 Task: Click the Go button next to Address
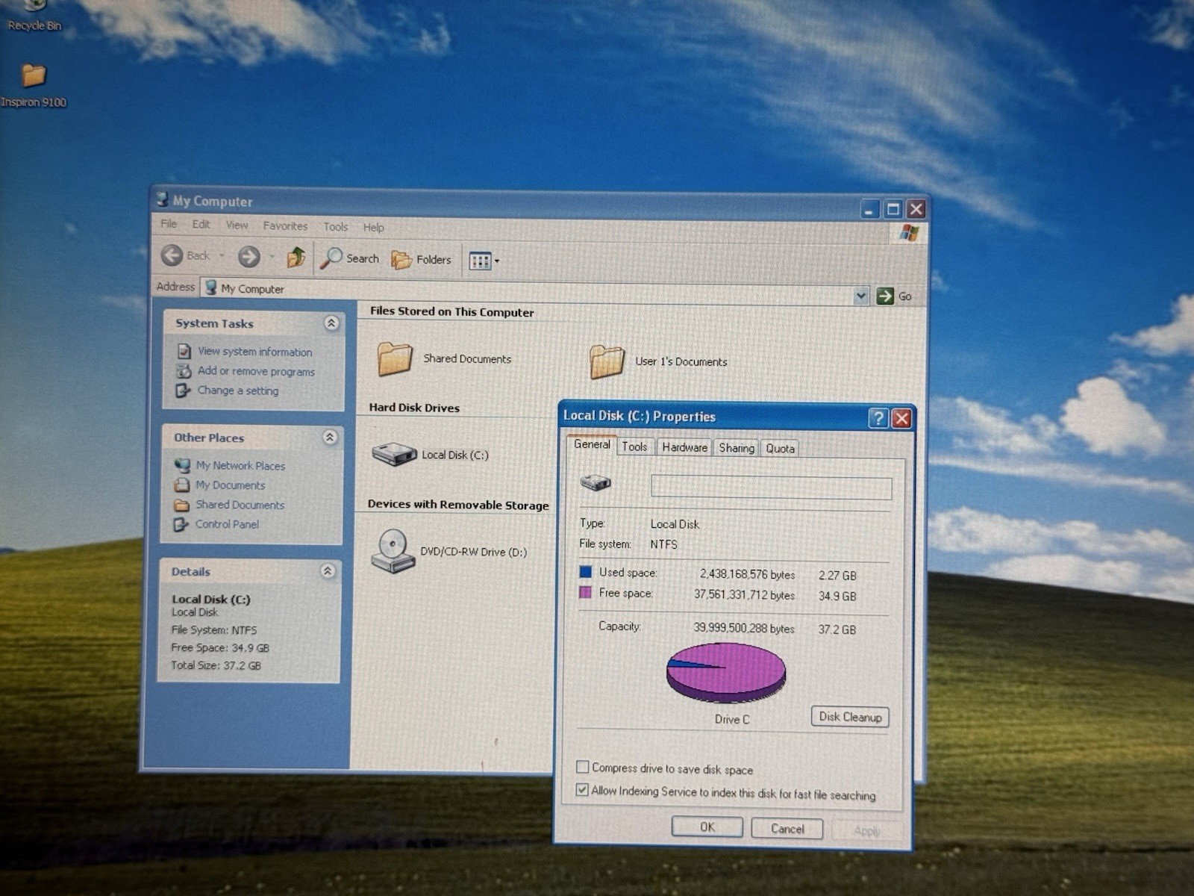(x=895, y=296)
